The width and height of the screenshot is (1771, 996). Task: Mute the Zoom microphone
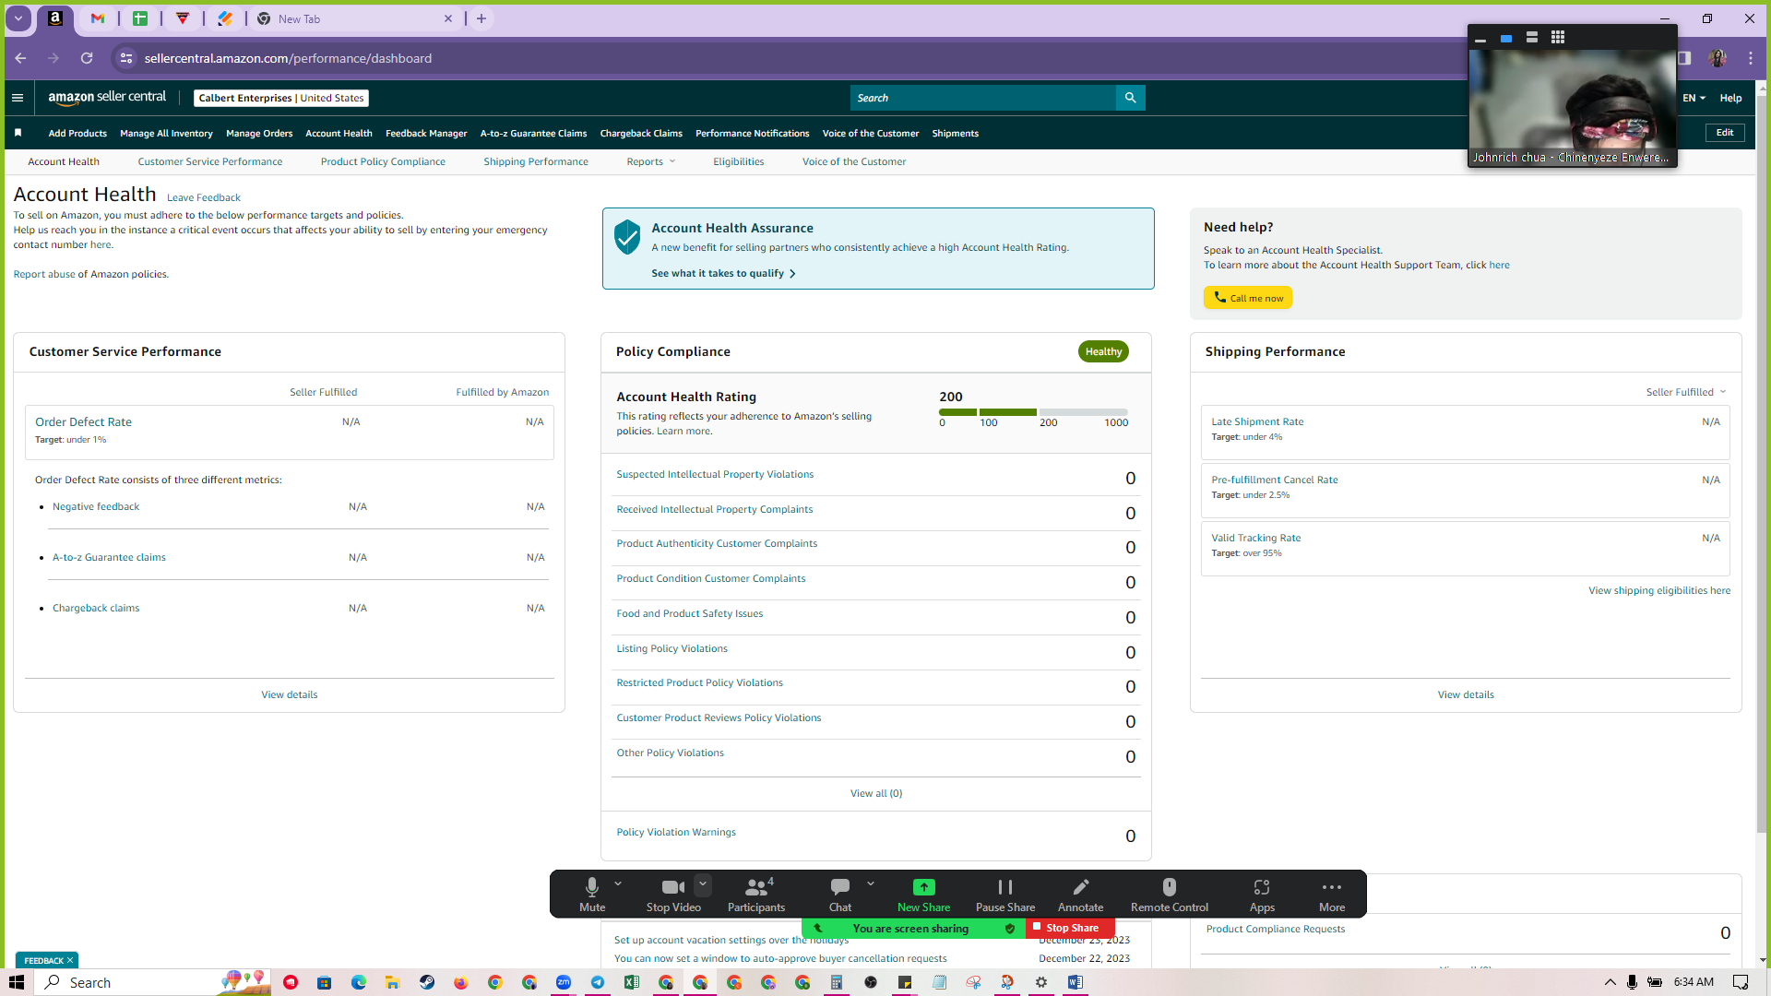tap(592, 895)
